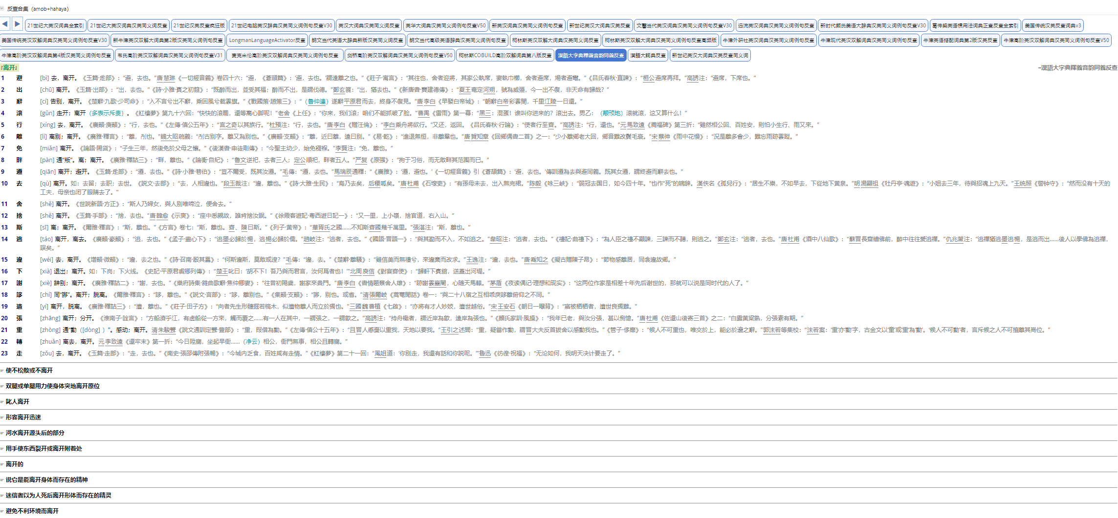Image resolution: width=1118 pixels, height=518 pixels.
Task: Expand the 叱人离开 section
Action: click(18, 402)
